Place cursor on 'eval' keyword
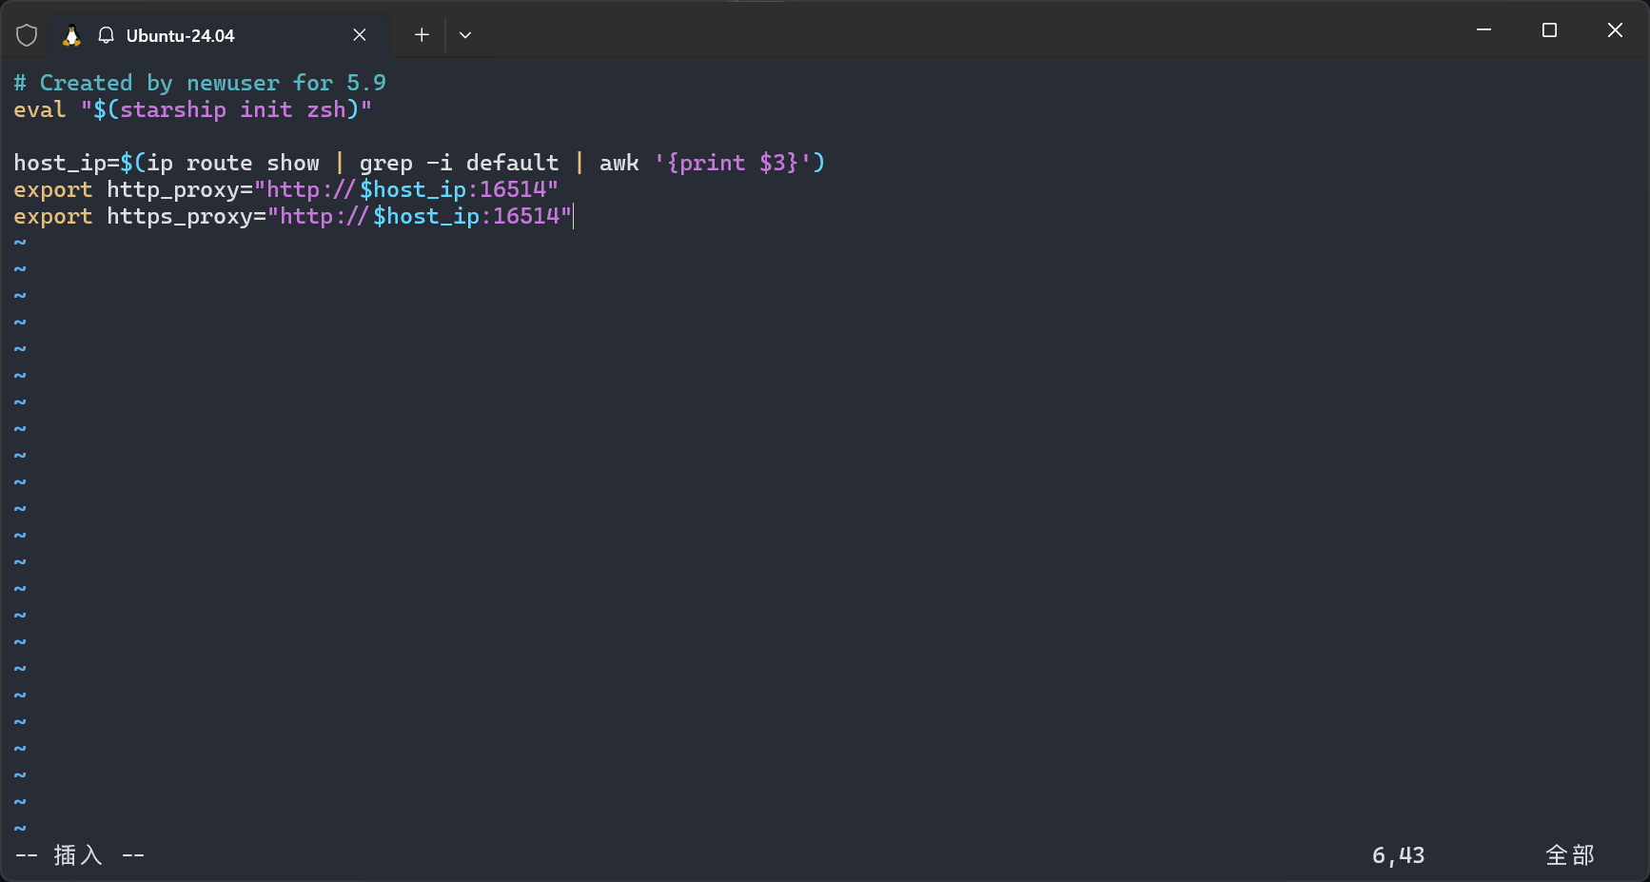1650x882 pixels. tap(40, 109)
